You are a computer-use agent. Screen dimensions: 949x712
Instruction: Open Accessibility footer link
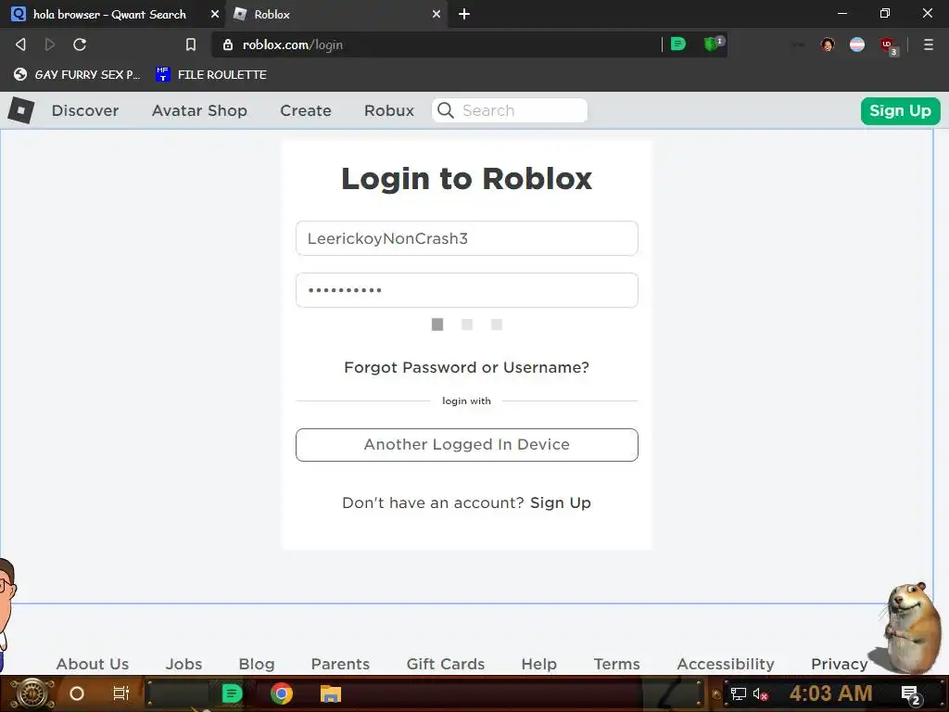point(726,664)
